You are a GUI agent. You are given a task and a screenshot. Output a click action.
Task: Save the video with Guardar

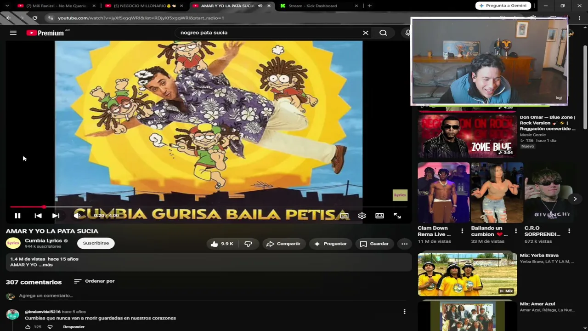374,244
